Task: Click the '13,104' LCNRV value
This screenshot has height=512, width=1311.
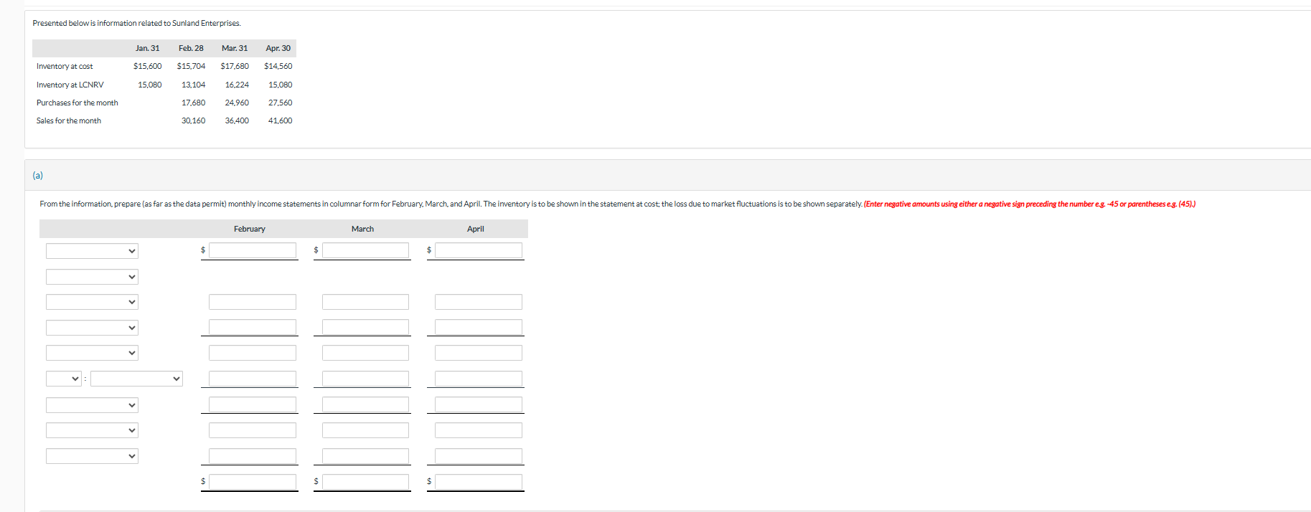Action: tap(194, 85)
